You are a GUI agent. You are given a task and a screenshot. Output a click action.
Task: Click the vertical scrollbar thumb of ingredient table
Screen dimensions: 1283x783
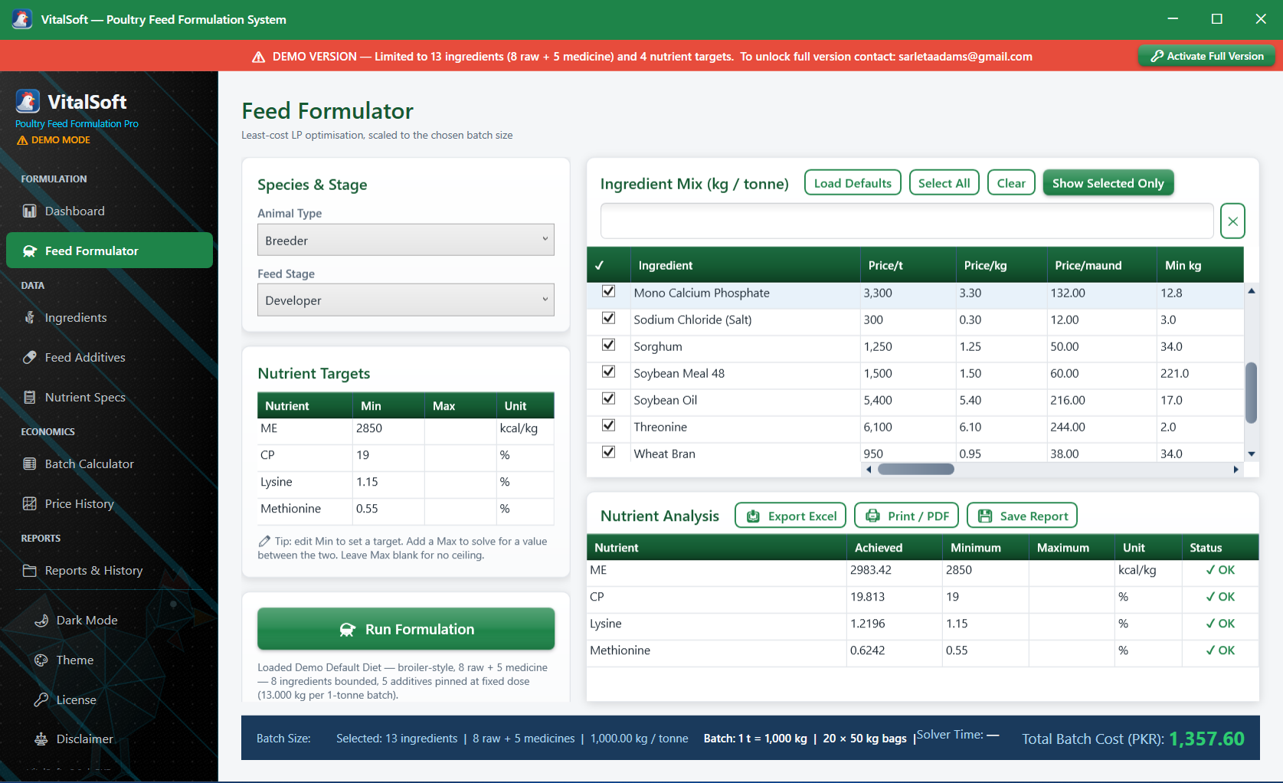pos(1252,392)
